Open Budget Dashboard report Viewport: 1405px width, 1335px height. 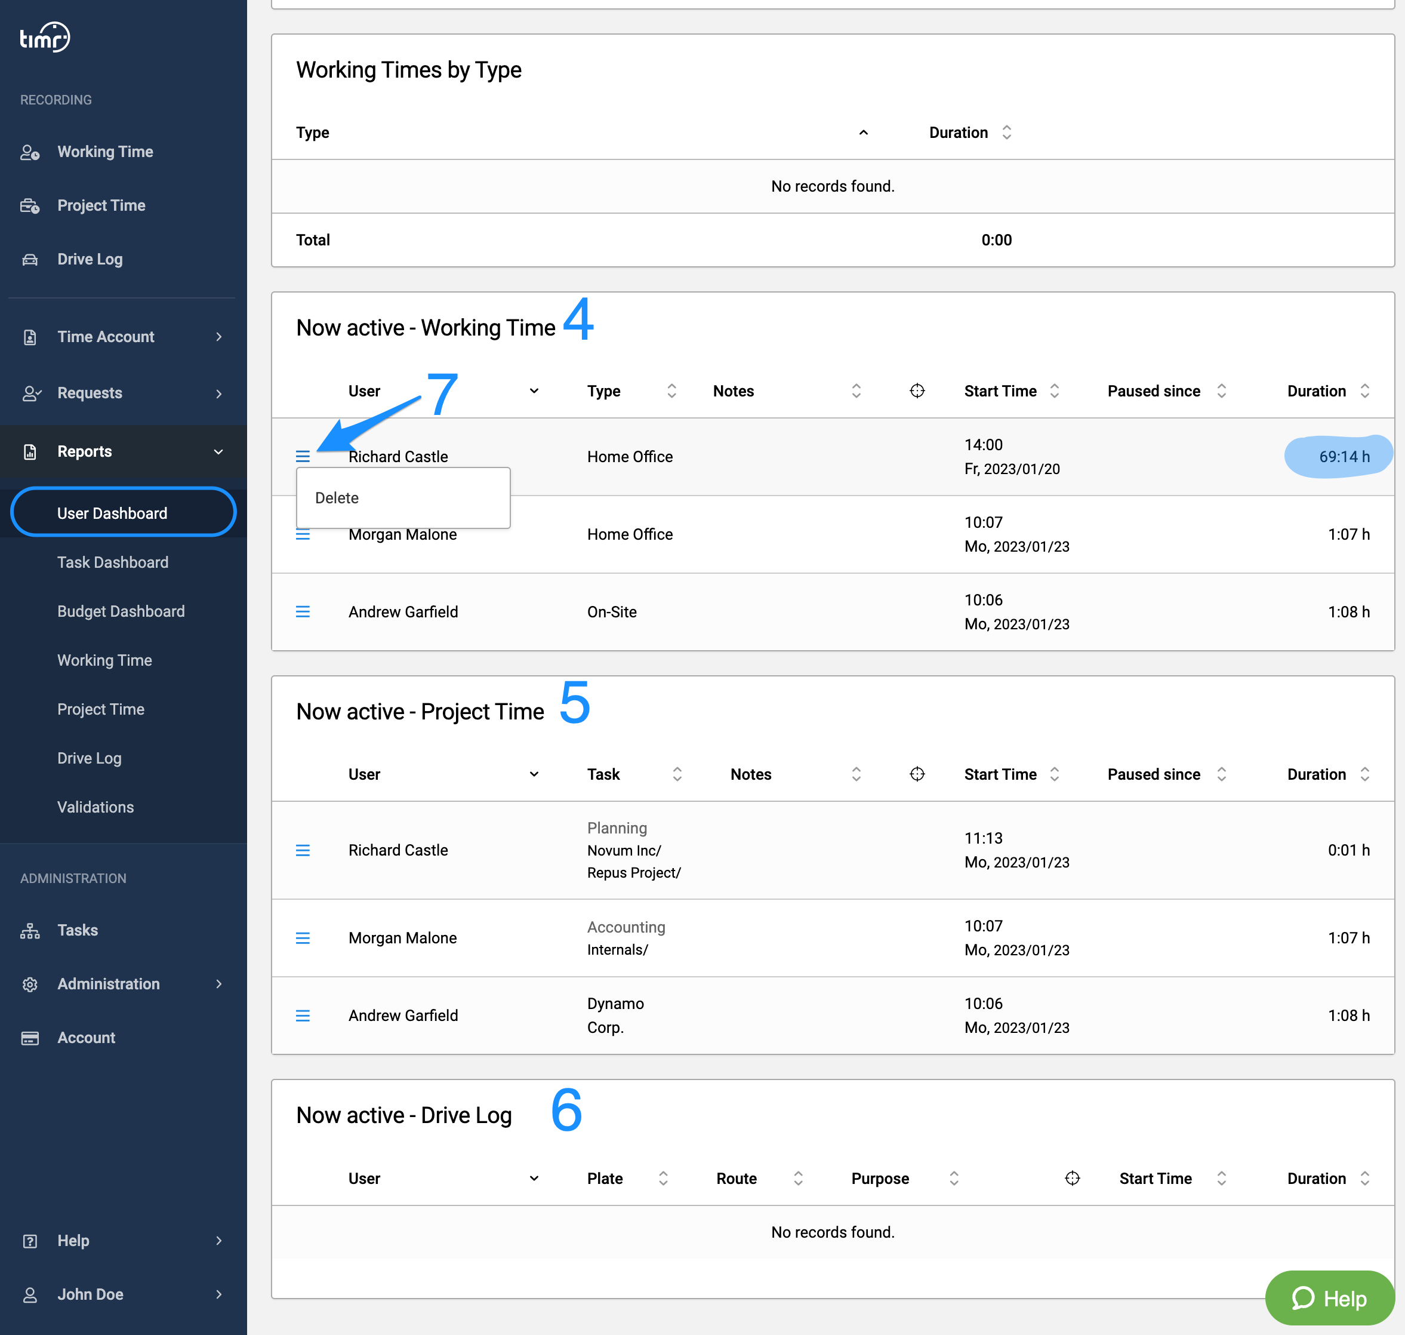[x=121, y=611]
